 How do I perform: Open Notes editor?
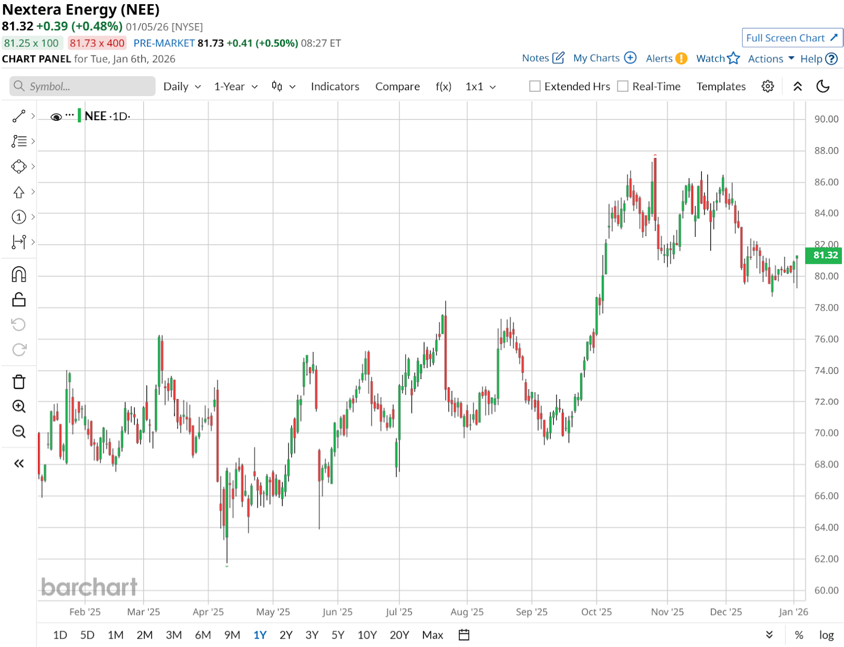543,58
